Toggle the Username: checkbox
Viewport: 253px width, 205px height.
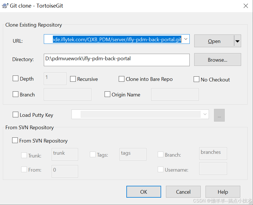click(161, 169)
